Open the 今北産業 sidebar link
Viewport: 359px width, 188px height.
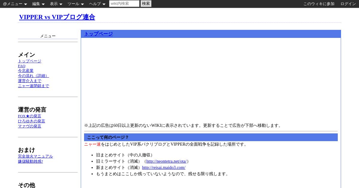click(x=26, y=71)
